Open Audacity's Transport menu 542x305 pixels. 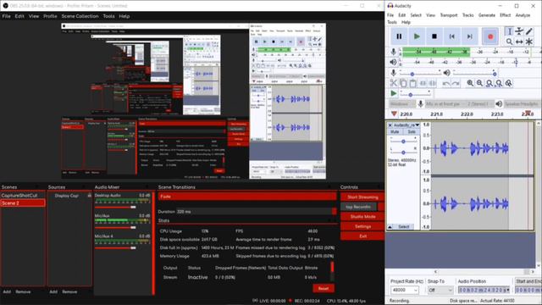449,15
